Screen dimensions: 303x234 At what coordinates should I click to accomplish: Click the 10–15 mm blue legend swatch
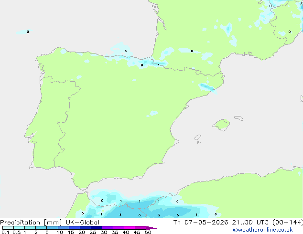(x=64, y=228)
